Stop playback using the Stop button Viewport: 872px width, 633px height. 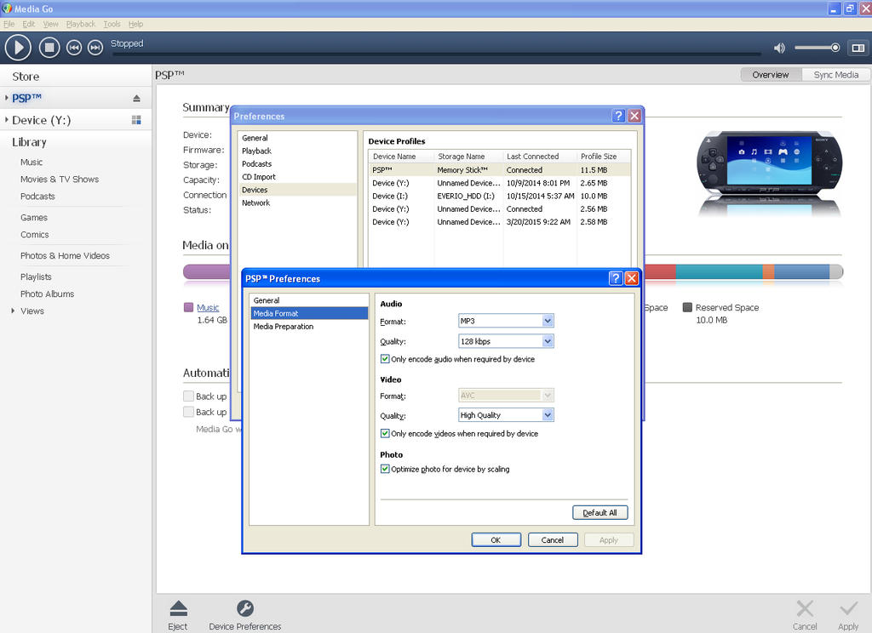tap(49, 48)
